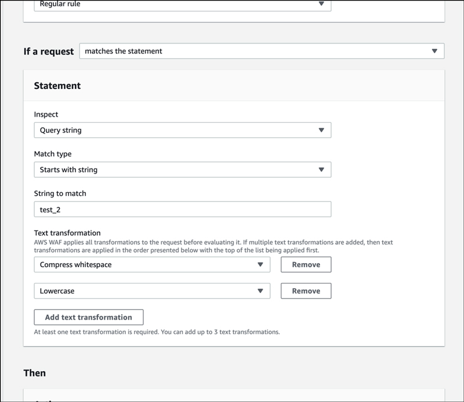Image resolution: width=464 pixels, height=402 pixels.
Task: Open the Regular rule type selector
Action: tap(182, 5)
